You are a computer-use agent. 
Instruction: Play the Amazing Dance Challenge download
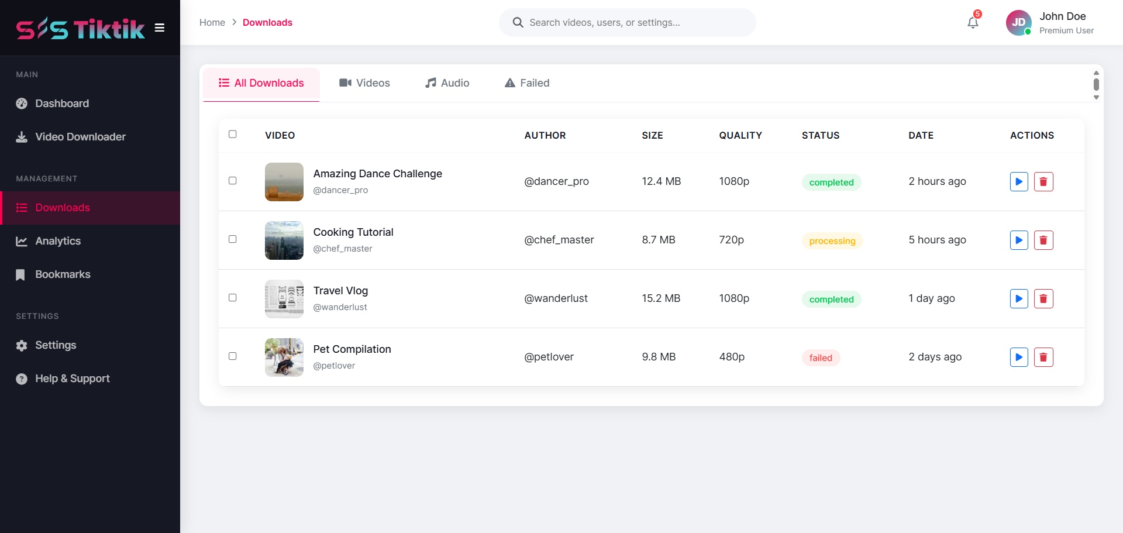coord(1019,181)
